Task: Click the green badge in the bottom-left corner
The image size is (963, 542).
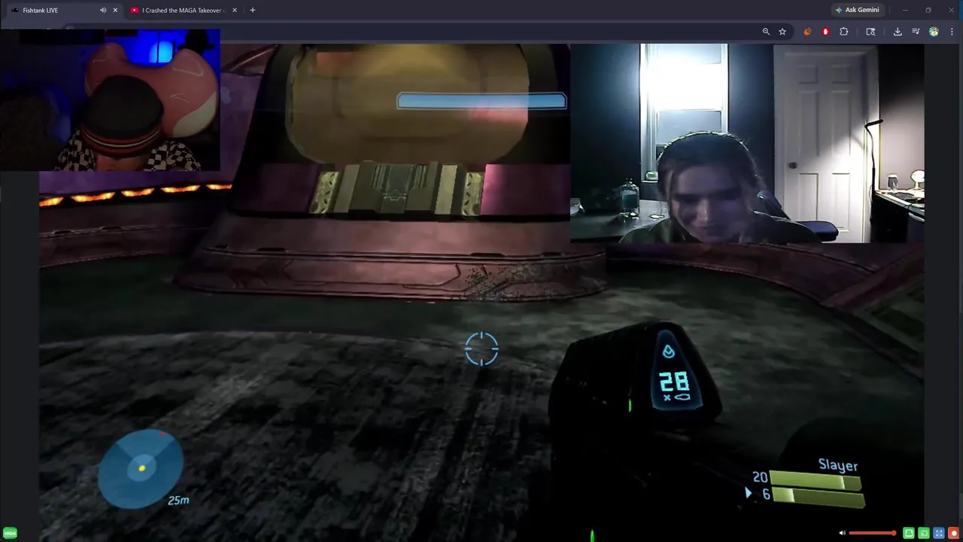Action: pos(10,533)
